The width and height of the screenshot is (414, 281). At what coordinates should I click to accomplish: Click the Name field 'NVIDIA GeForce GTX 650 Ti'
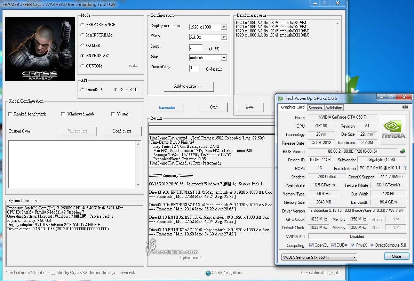[342, 117]
